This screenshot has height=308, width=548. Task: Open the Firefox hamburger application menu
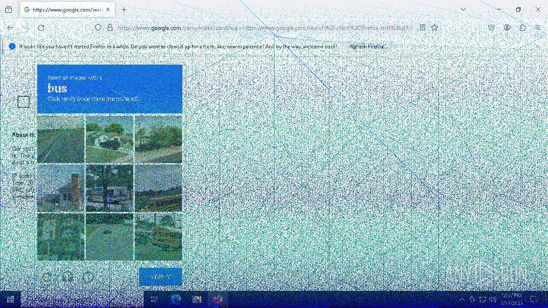[x=537, y=27]
